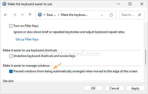Click the search magnifier icon
148x94 pixels.
click(139, 15)
